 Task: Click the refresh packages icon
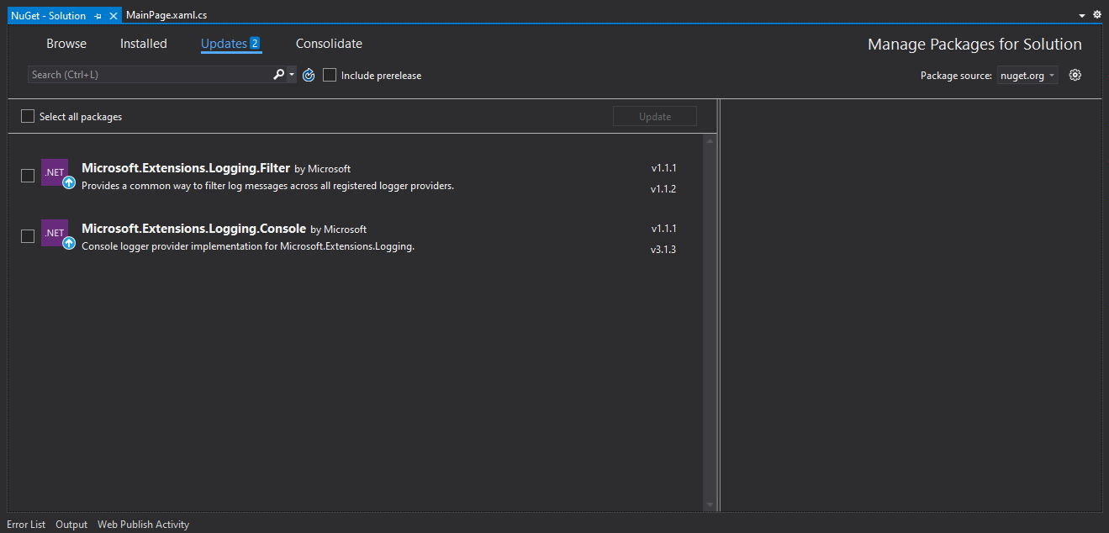[x=309, y=75]
